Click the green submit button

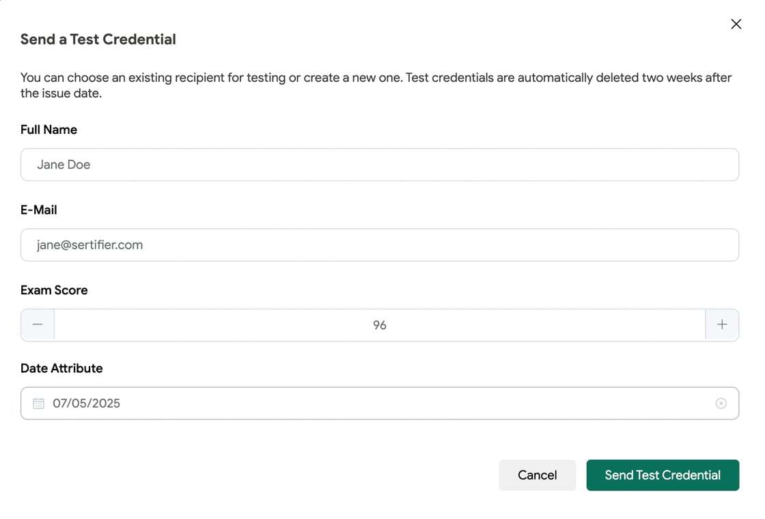pyautogui.click(x=662, y=475)
